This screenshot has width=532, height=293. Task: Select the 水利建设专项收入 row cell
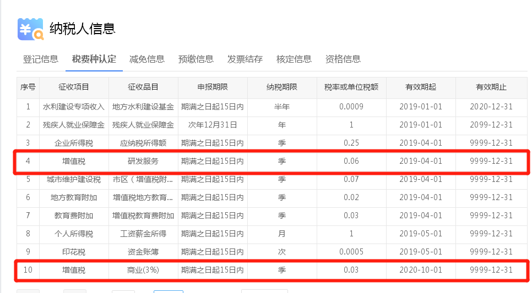(x=74, y=107)
